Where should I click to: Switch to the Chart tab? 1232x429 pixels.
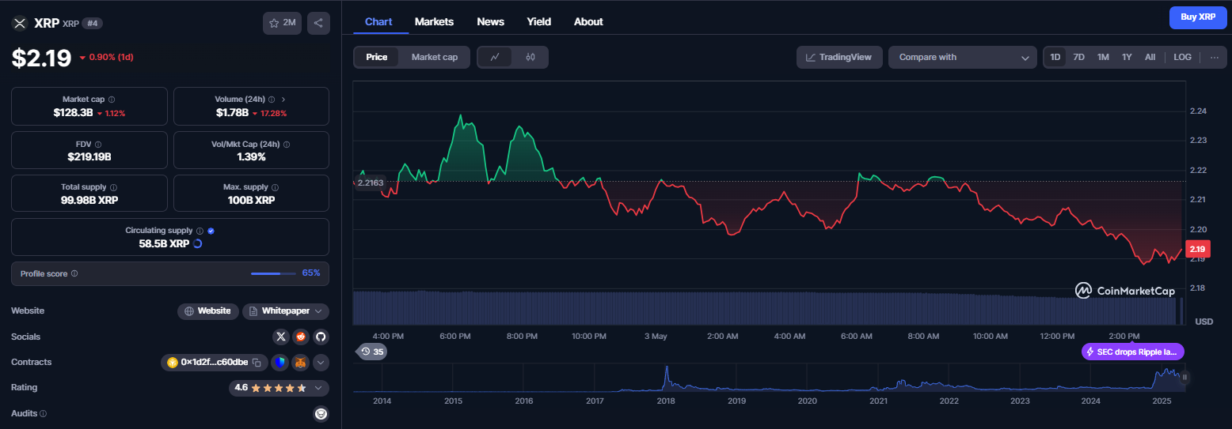(x=378, y=21)
